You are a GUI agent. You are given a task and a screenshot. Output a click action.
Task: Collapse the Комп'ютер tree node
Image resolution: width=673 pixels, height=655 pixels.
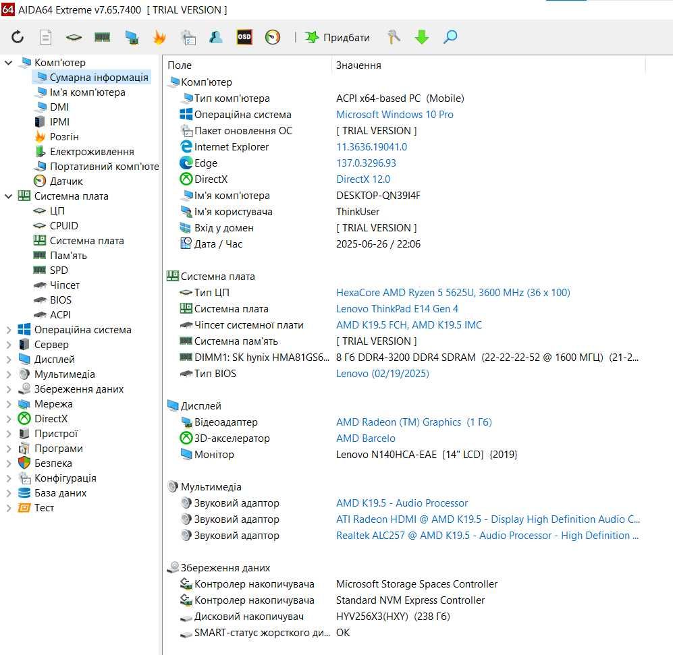8,63
